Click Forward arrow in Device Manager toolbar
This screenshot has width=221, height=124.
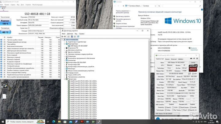[65, 36]
